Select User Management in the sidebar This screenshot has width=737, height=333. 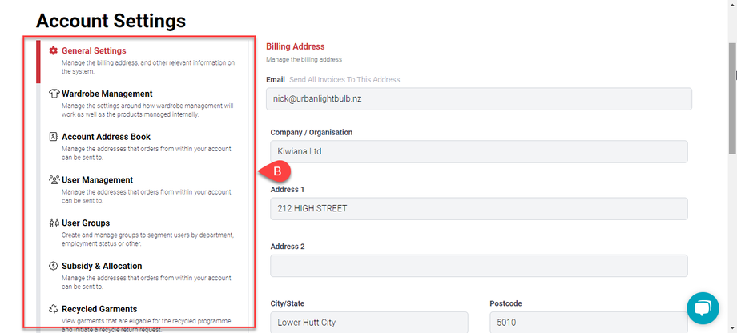pos(97,180)
